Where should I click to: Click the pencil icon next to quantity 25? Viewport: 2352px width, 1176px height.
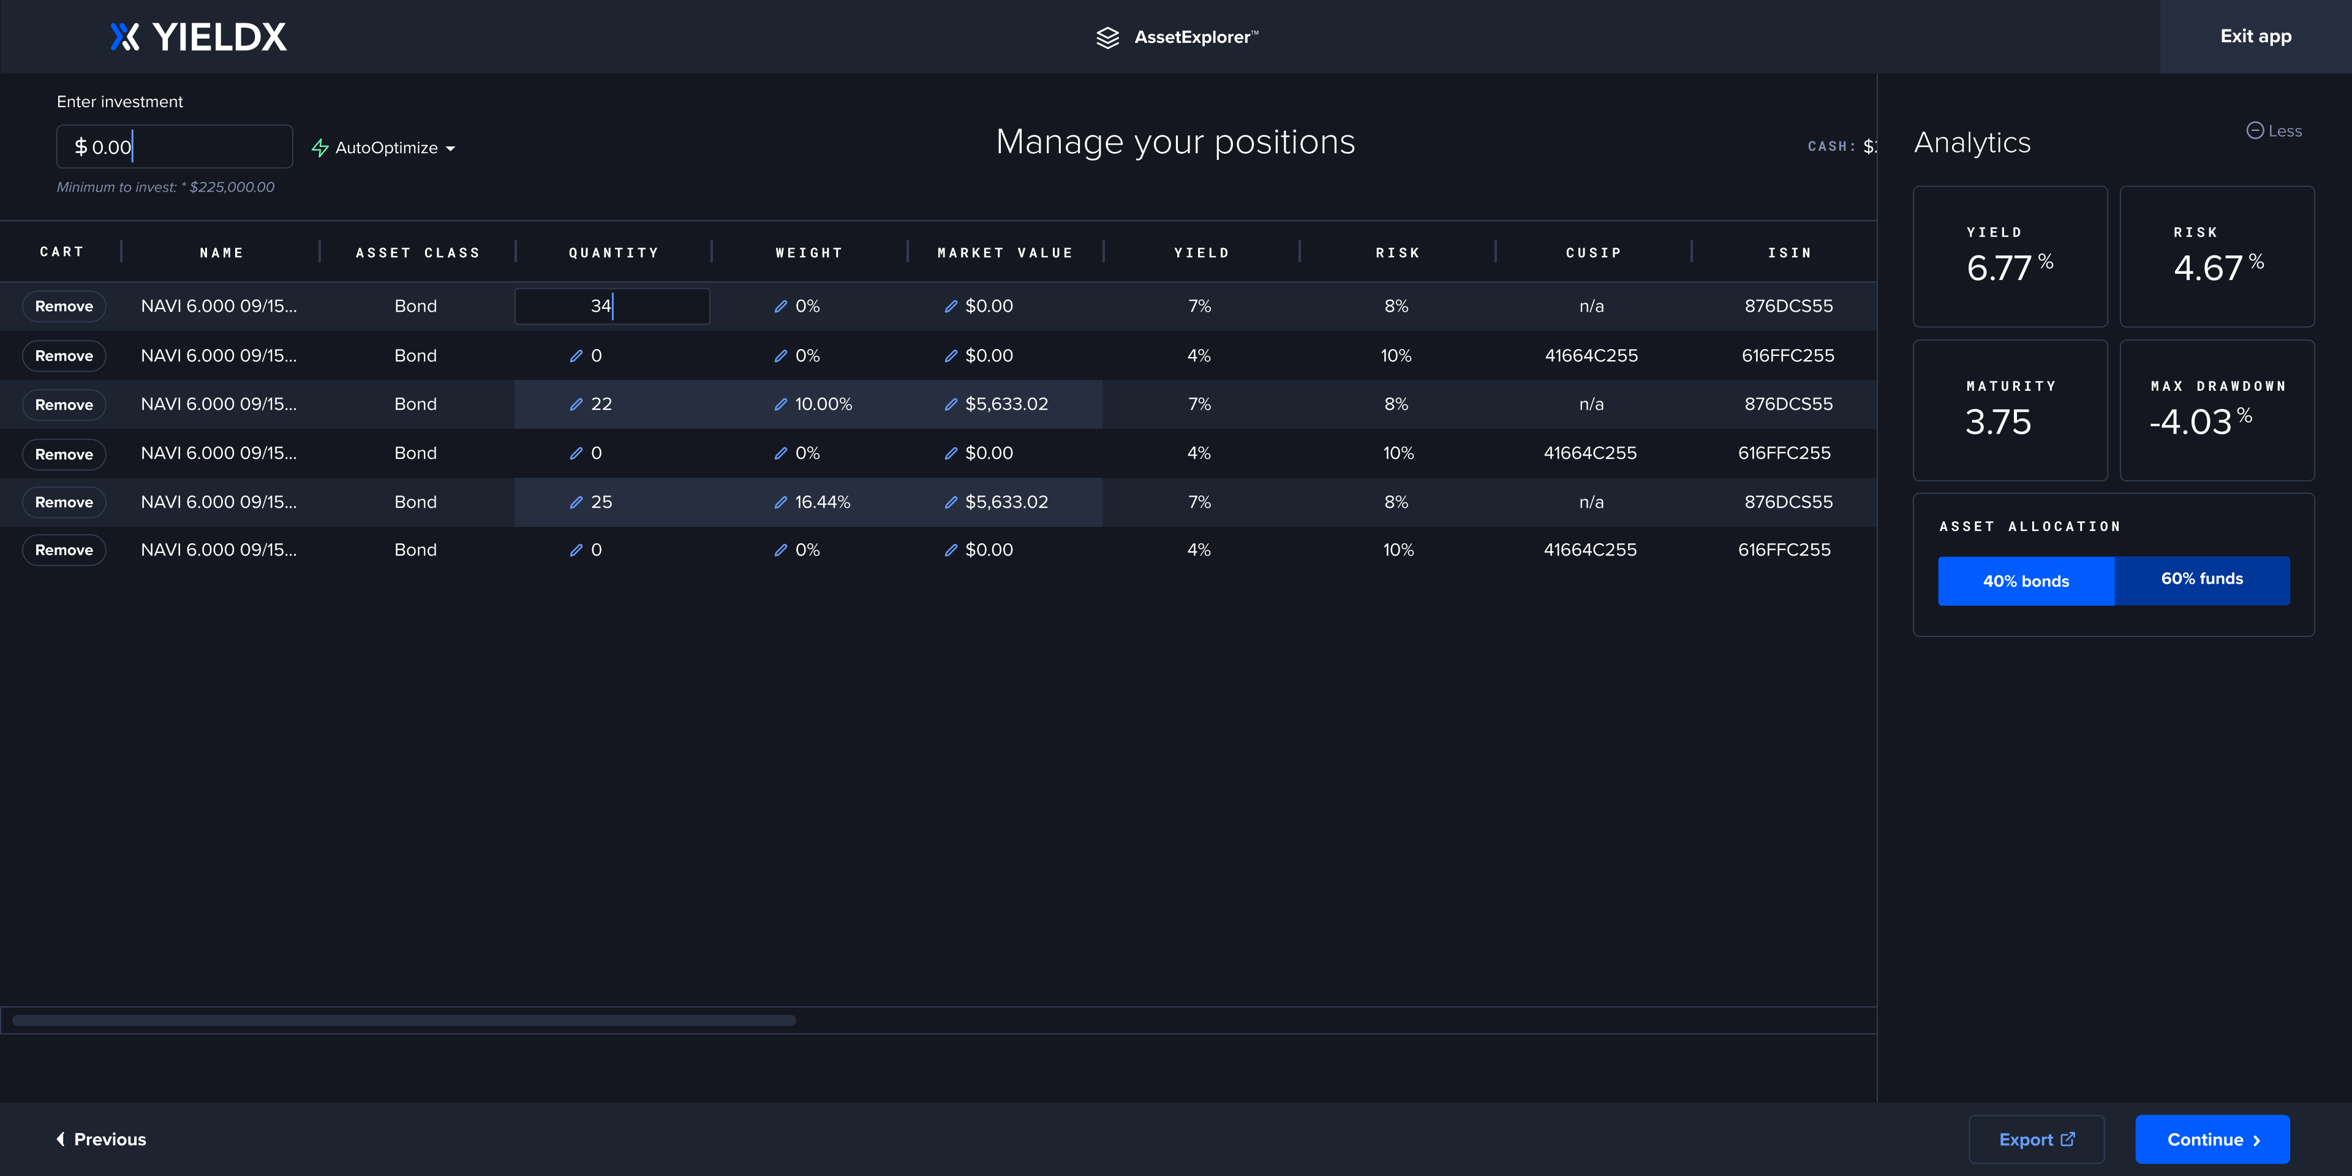tap(576, 502)
